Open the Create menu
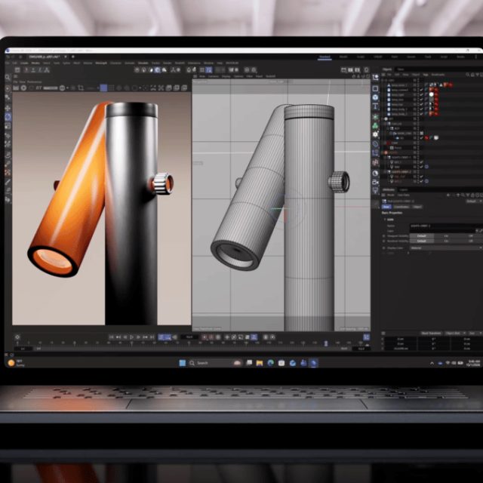 tap(24, 63)
